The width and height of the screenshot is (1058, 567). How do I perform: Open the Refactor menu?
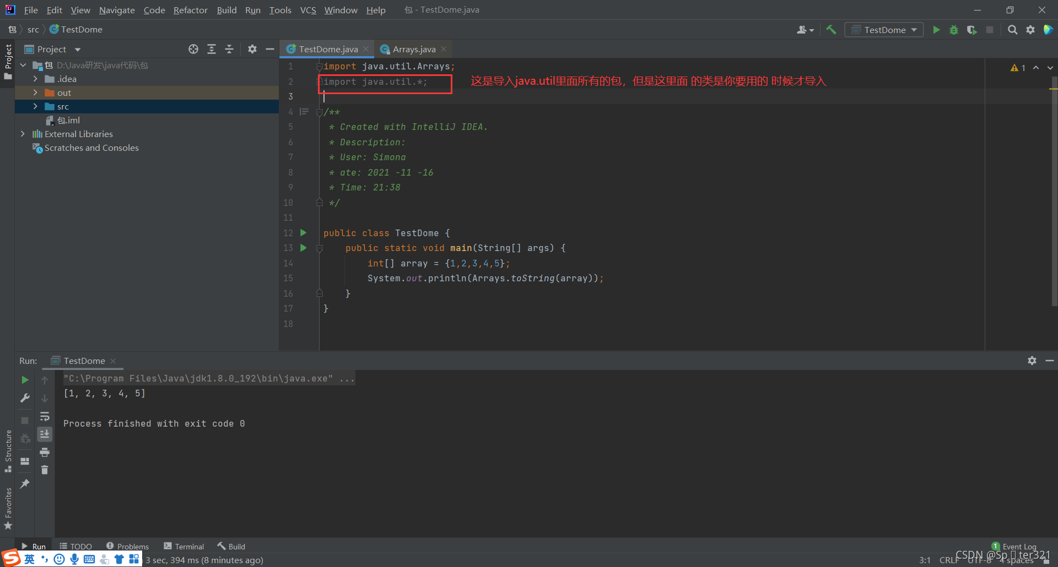pos(190,10)
